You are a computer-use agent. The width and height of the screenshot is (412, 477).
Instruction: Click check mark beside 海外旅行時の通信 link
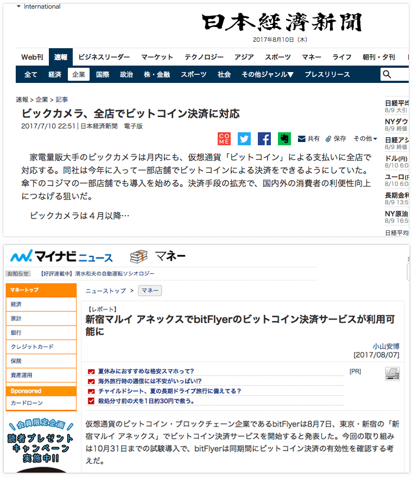pyautogui.click(x=91, y=382)
